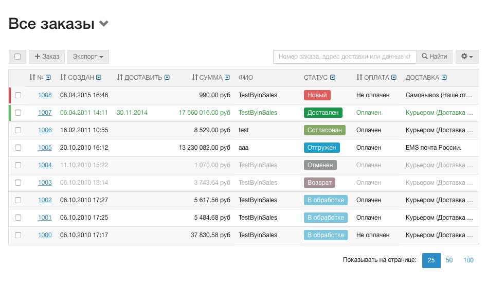Viewport: 487px width, 285px height.
Task: Sort by СУММА column arrows
Action: pyautogui.click(x=194, y=77)
